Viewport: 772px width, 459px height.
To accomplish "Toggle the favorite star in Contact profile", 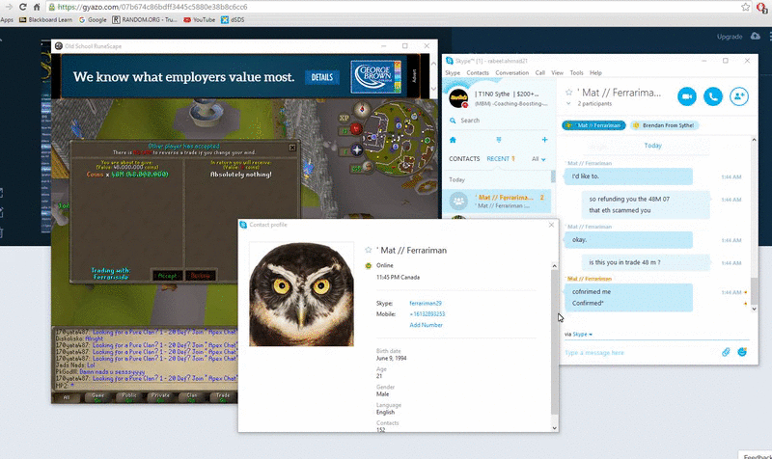I will (368, 250).
